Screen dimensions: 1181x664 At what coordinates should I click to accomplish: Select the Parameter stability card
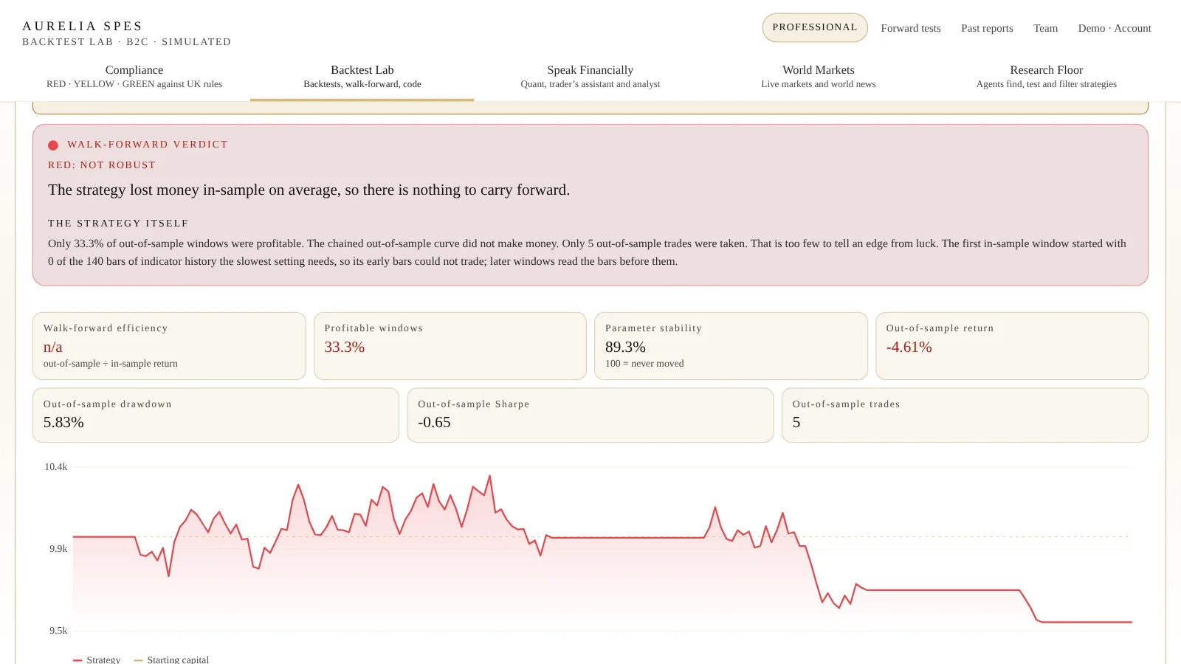point(731,346)
